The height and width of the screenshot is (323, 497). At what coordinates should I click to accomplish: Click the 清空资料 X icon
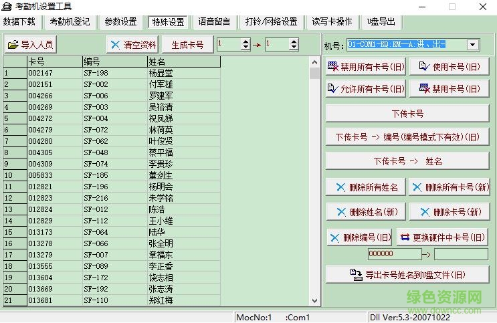coord(115,45)
